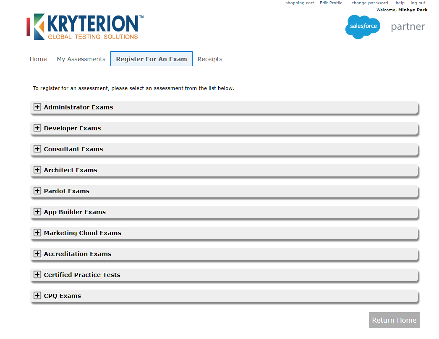Click the log out link
This screenshot has height=339, width=439.
[x=418, y=3]
